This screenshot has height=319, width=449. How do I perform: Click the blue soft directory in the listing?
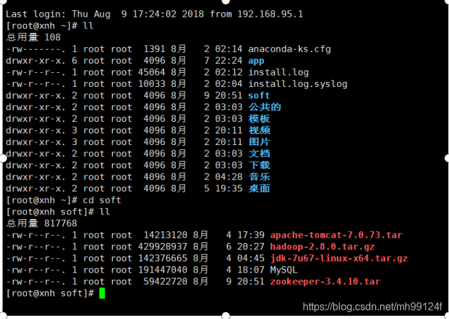[259, 95]
